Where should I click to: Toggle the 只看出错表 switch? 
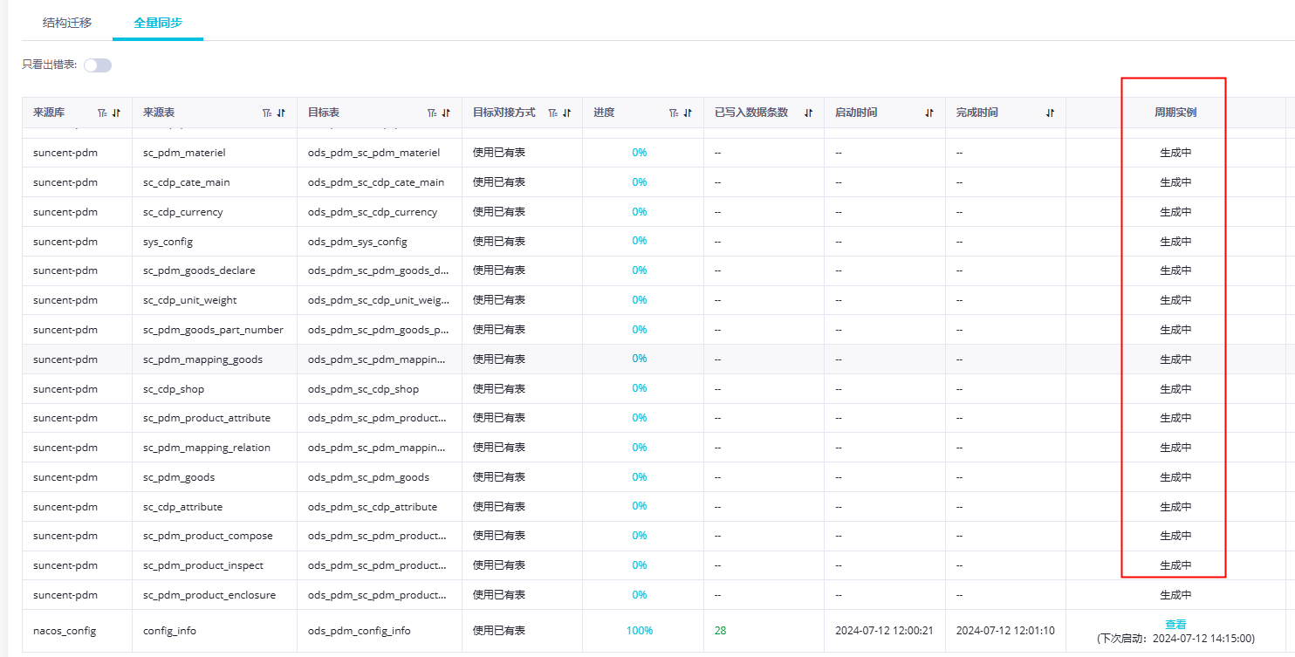point(98,65)
